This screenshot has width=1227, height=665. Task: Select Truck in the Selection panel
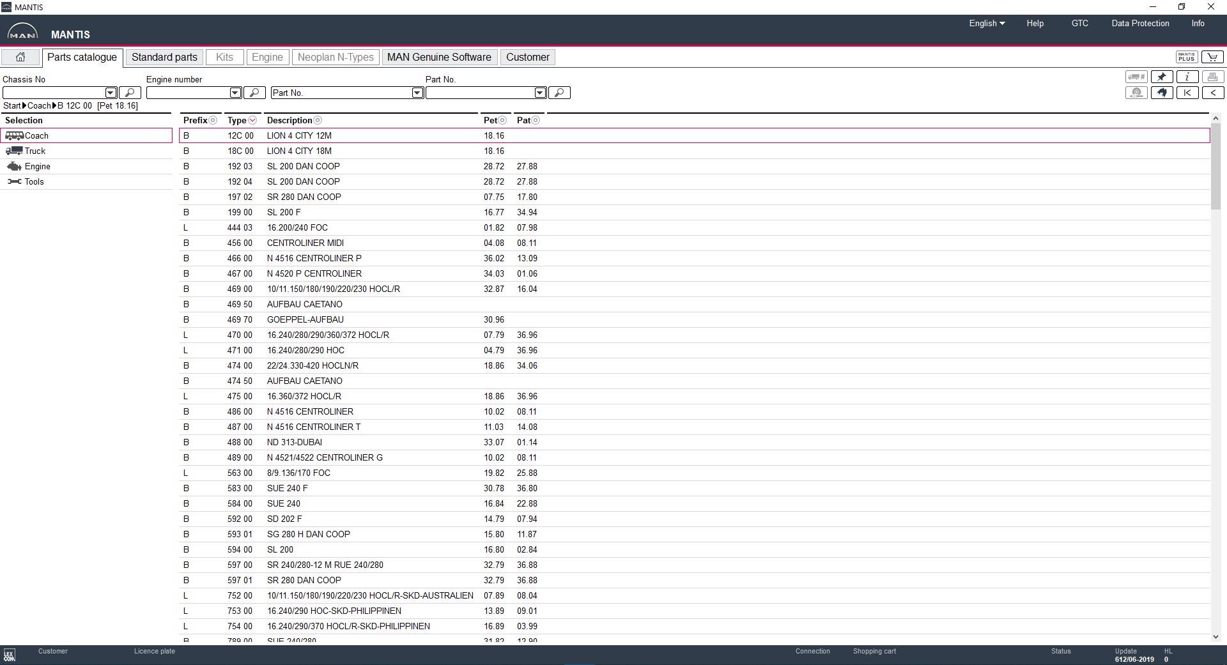pyautogui.click(x=86, y=151)
